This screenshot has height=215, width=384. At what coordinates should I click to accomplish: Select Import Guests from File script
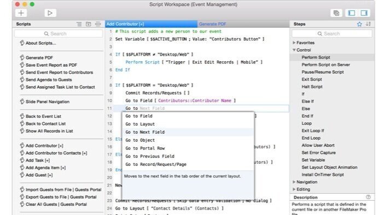(x=61, y=189)
